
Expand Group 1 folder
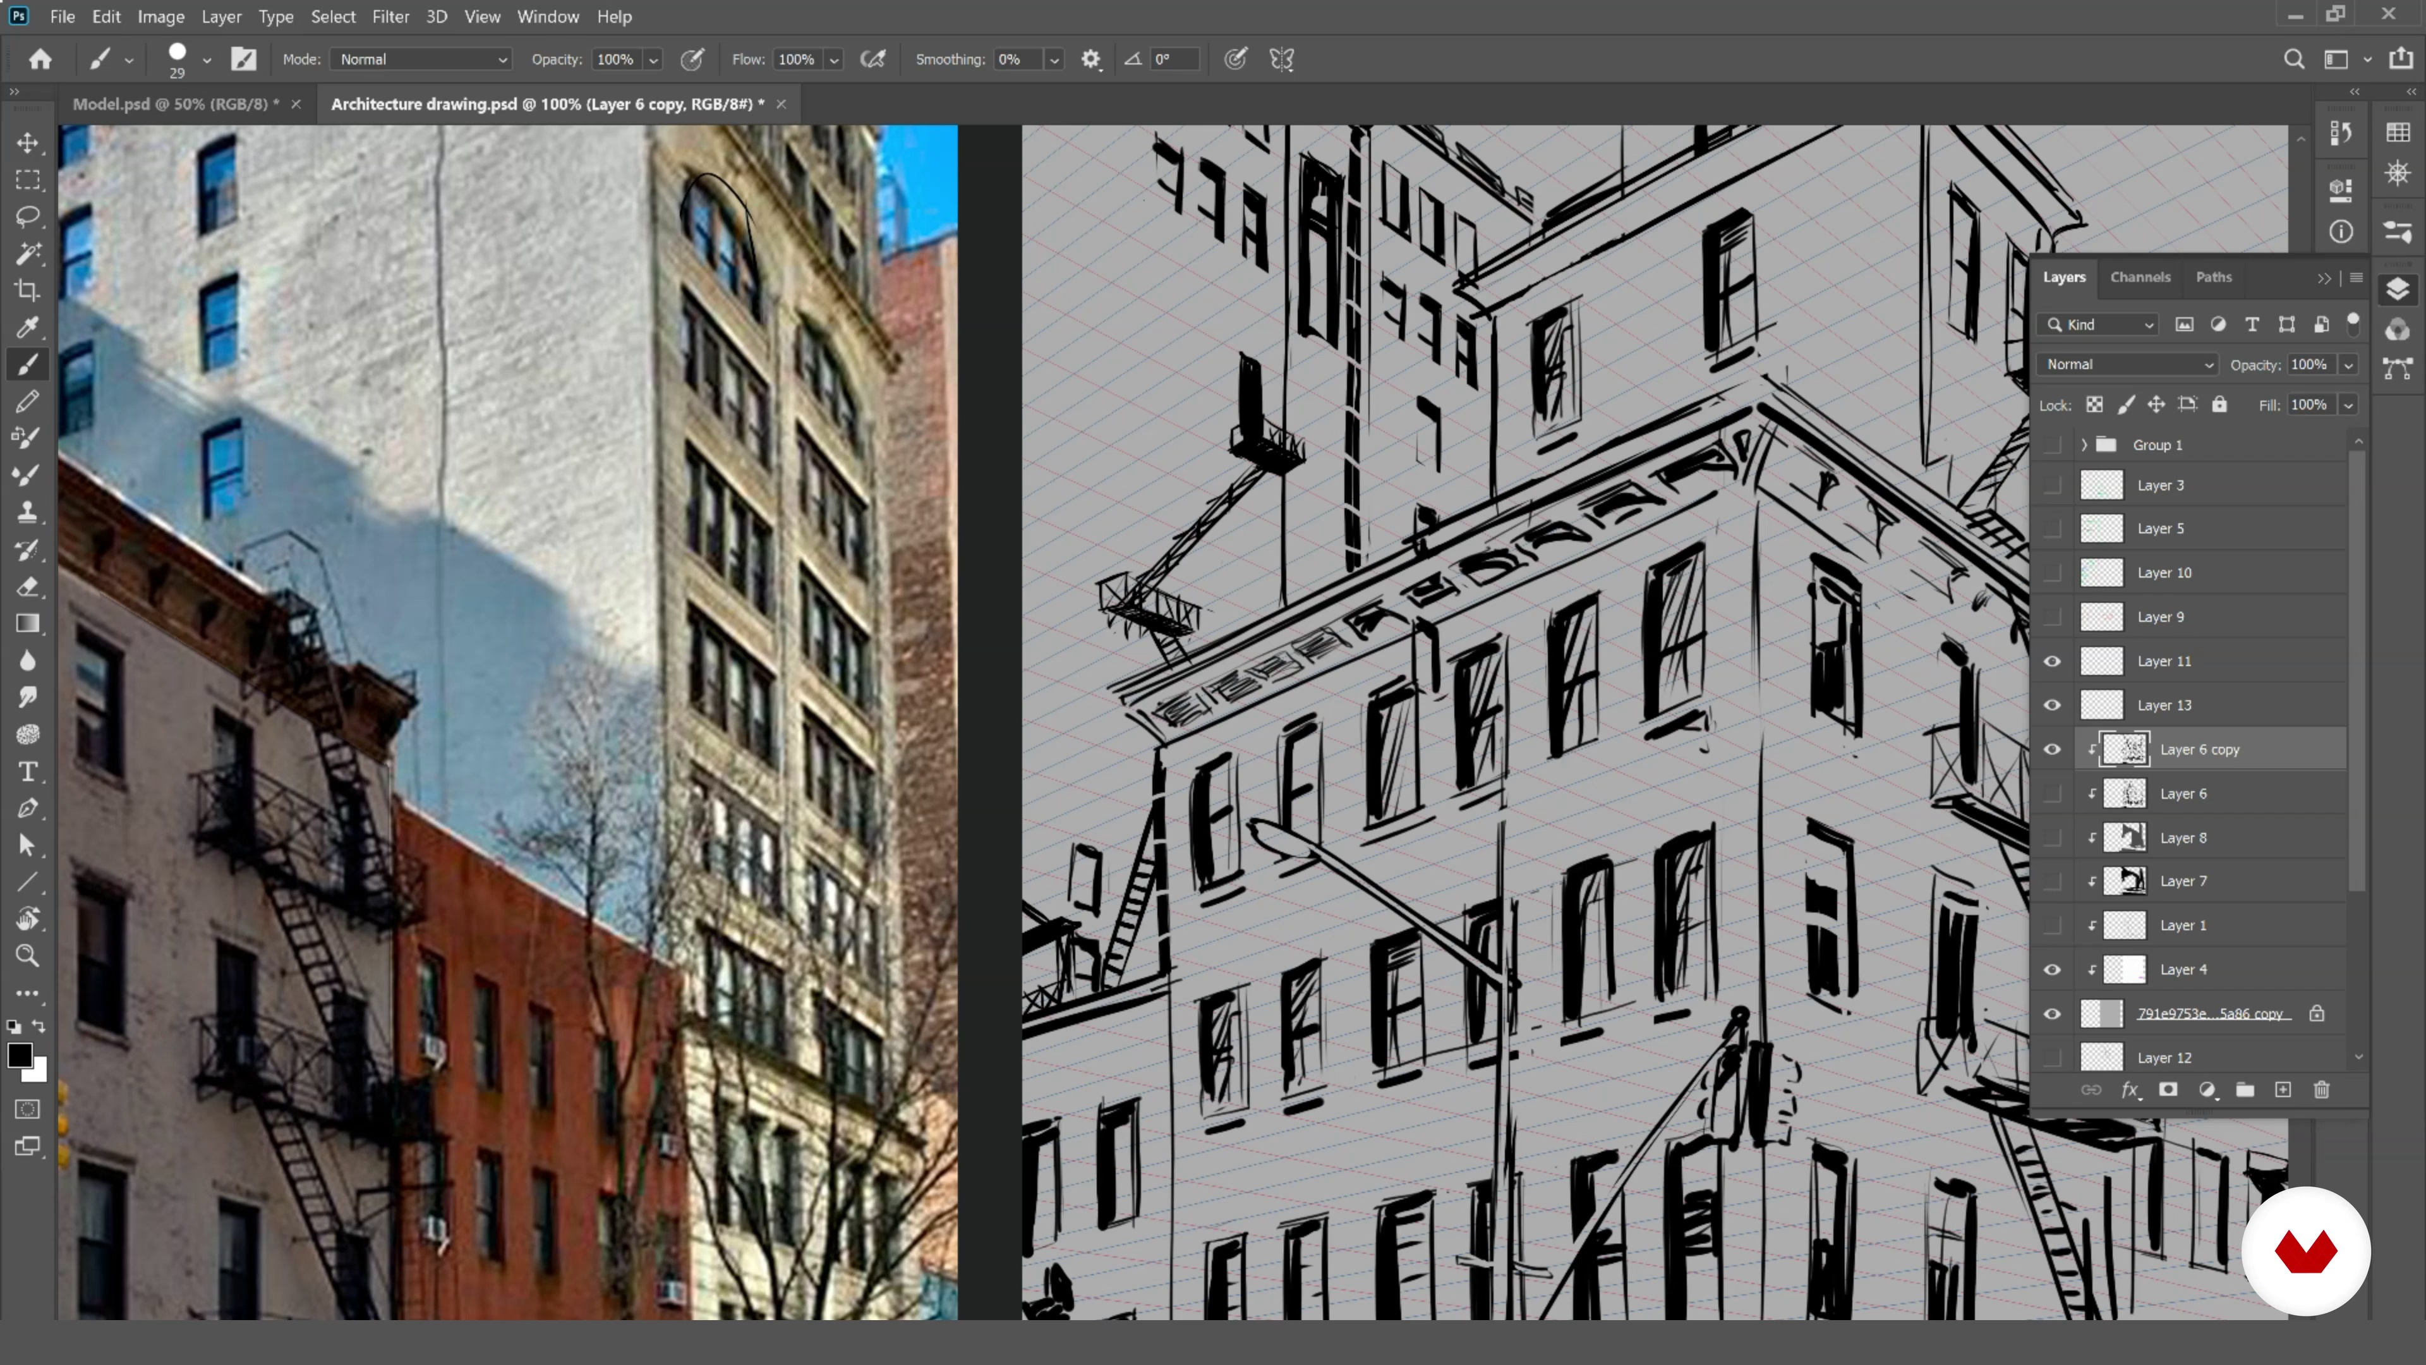coord(2083,445)
